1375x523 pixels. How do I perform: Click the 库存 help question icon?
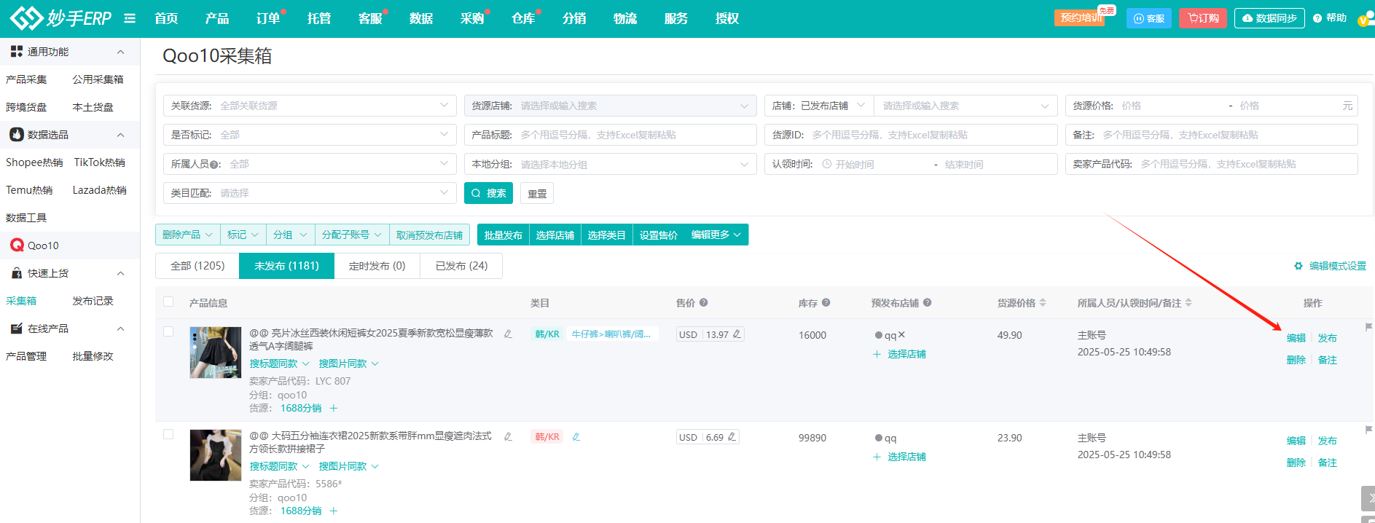click(x=826, y=303)
